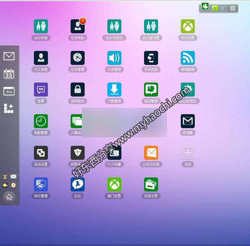Open the sidebar day view icon
Image resolution: width=250 pixels, height=246 pixels.
click(9, 91)
